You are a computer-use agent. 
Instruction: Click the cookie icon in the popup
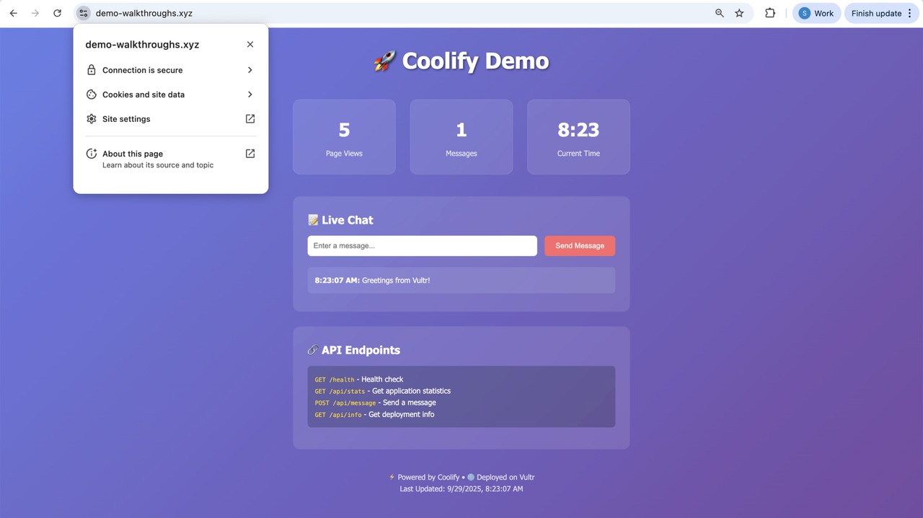pyautogui.click(x=92, y=95)
